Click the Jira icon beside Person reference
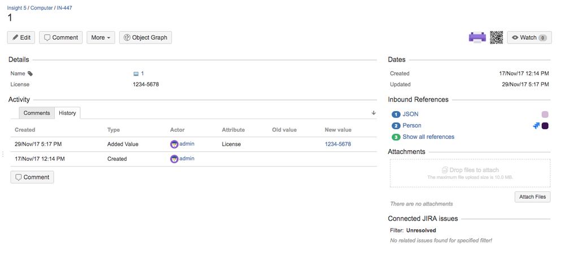Image resolution: width=564 pixels, height=276 pixels. point(536,126)
